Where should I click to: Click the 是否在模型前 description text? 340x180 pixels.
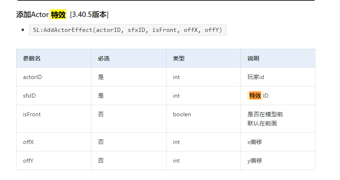coord(265,114)
